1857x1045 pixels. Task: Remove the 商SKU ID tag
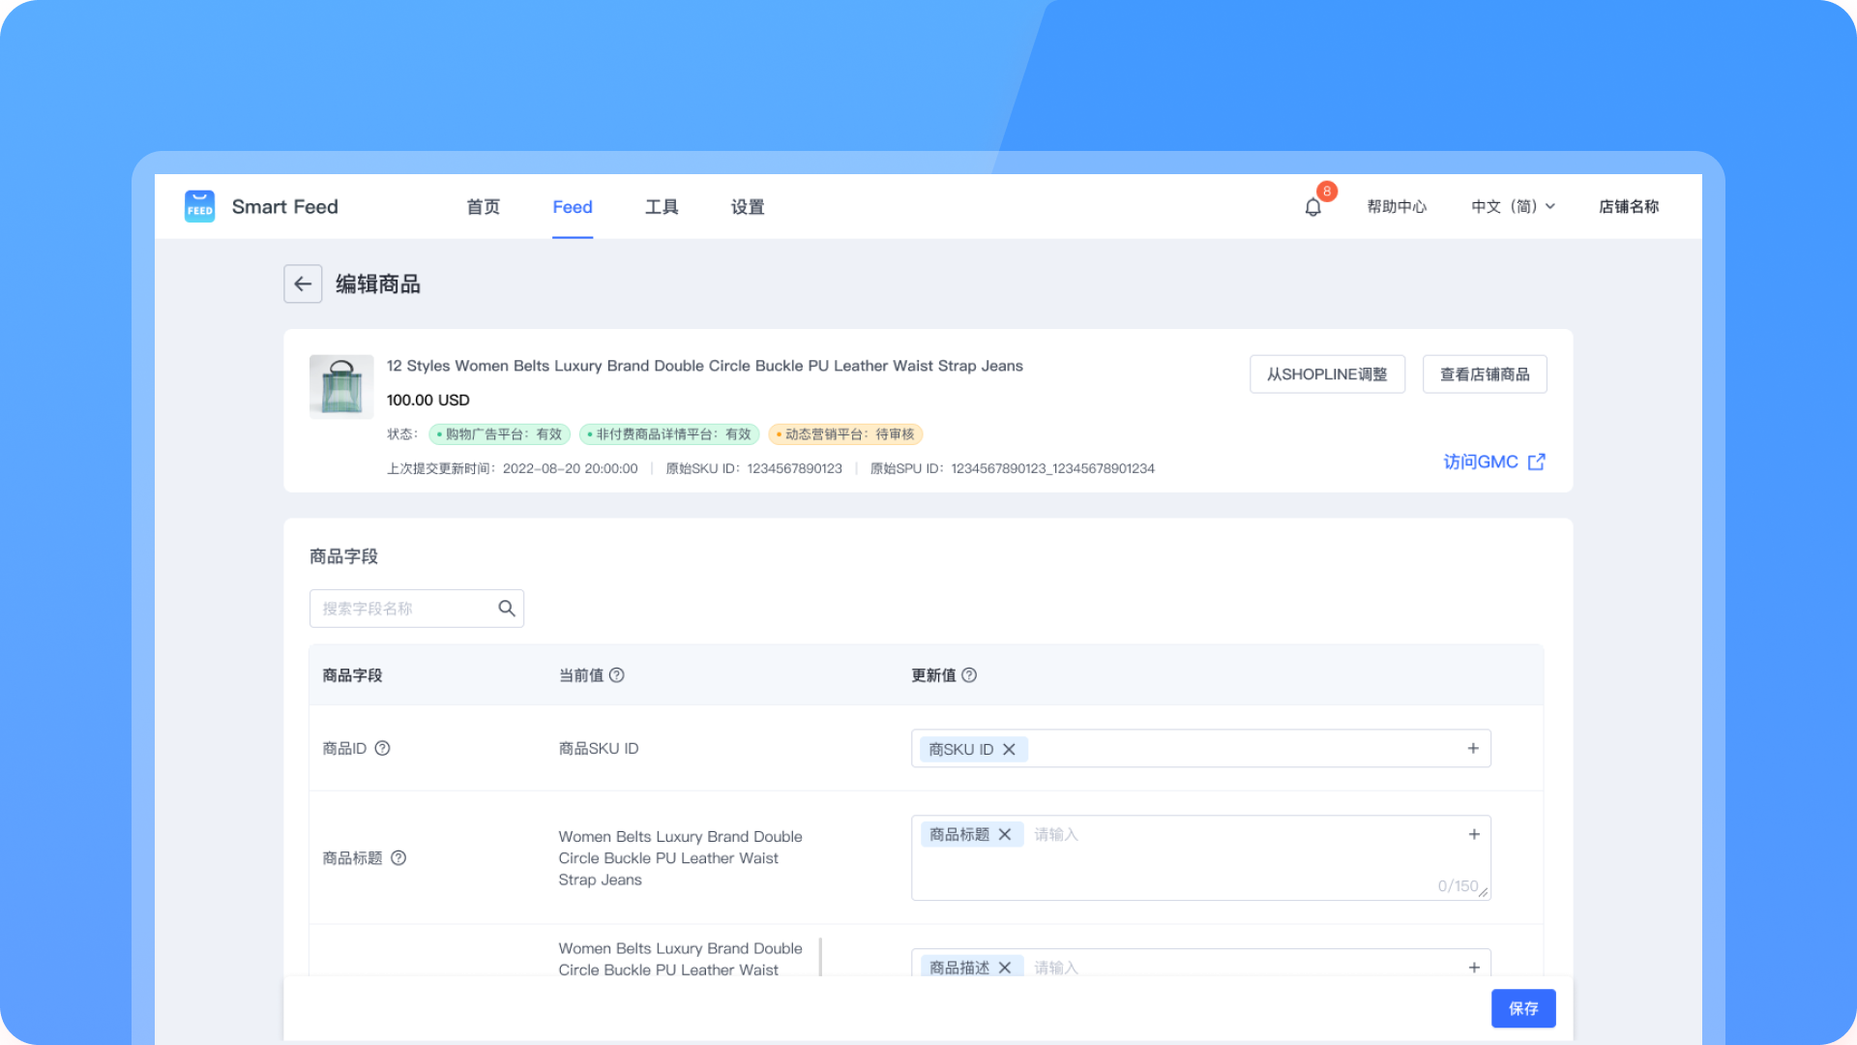pos(1009,750)
